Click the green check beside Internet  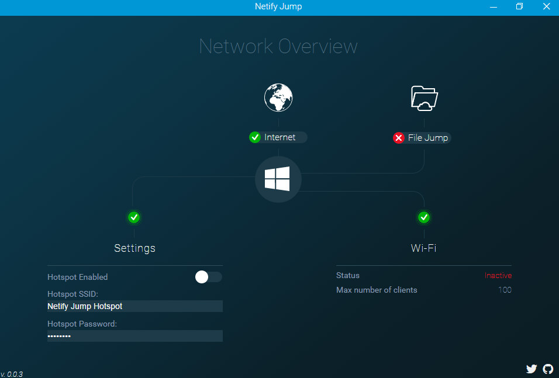pyautogui.click(x=255, y=137)
